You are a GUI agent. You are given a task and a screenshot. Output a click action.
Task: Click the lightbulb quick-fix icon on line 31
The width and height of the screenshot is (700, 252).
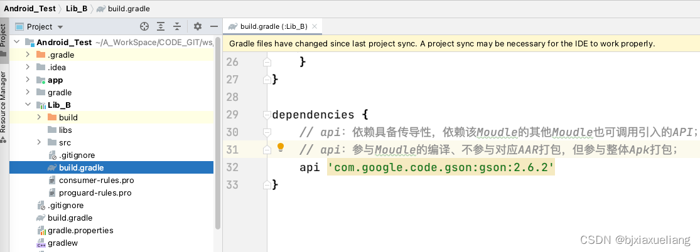tap(281, 147)
